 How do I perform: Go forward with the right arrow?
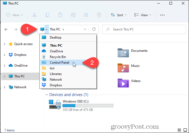16,29
